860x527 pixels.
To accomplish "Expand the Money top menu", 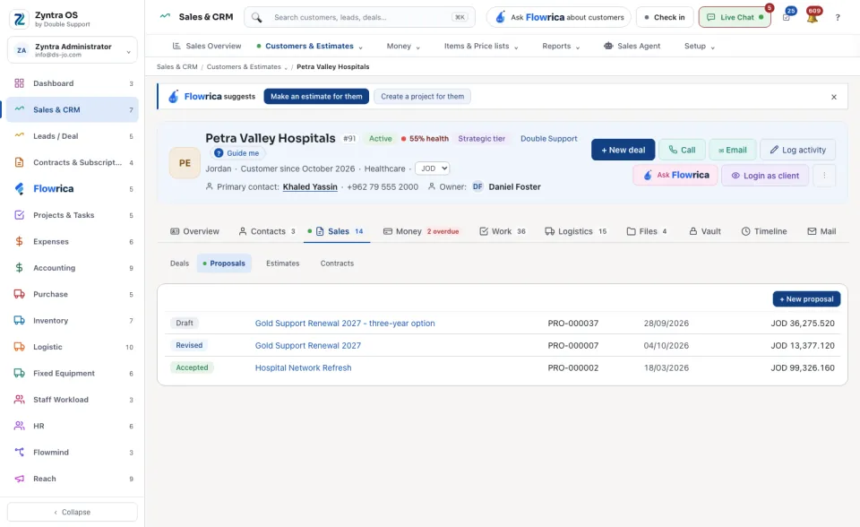I will click(403, 46).
